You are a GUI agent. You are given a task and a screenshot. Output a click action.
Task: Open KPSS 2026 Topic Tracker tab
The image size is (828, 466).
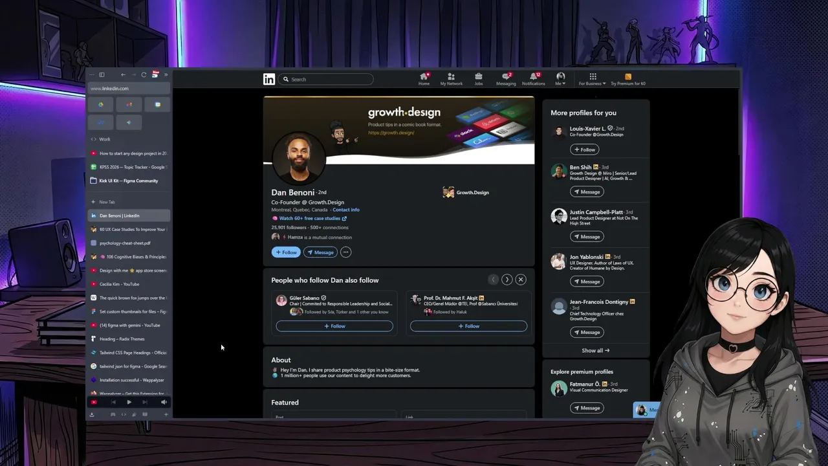pyautogui.click(x=129, y=167)
